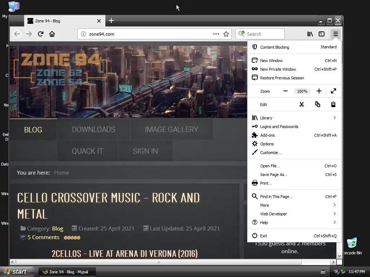
Task: Open the QUACK IT page tab
Action: (x=87, y=151)
